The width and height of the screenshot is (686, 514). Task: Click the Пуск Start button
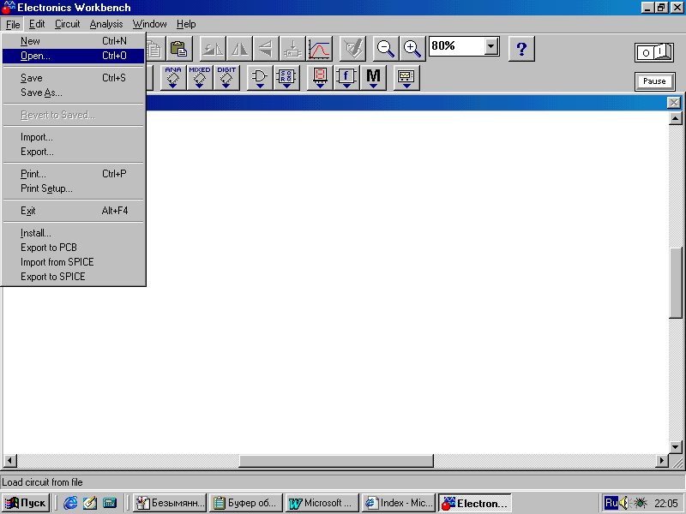(26, 503)
